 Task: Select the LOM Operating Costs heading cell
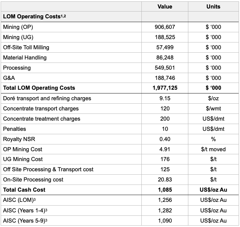point(34,17)
